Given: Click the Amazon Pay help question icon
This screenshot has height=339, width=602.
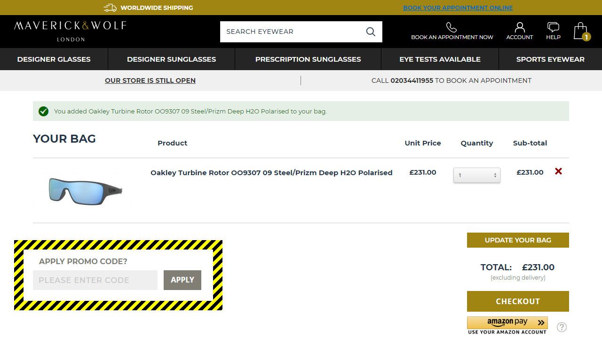Looking at the screenshot, I should (562, 327).
